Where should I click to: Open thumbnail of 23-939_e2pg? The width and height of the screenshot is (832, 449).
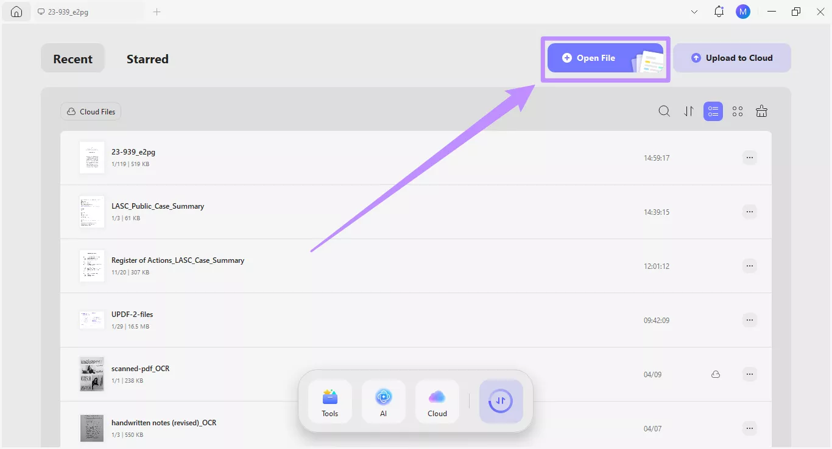92,158
